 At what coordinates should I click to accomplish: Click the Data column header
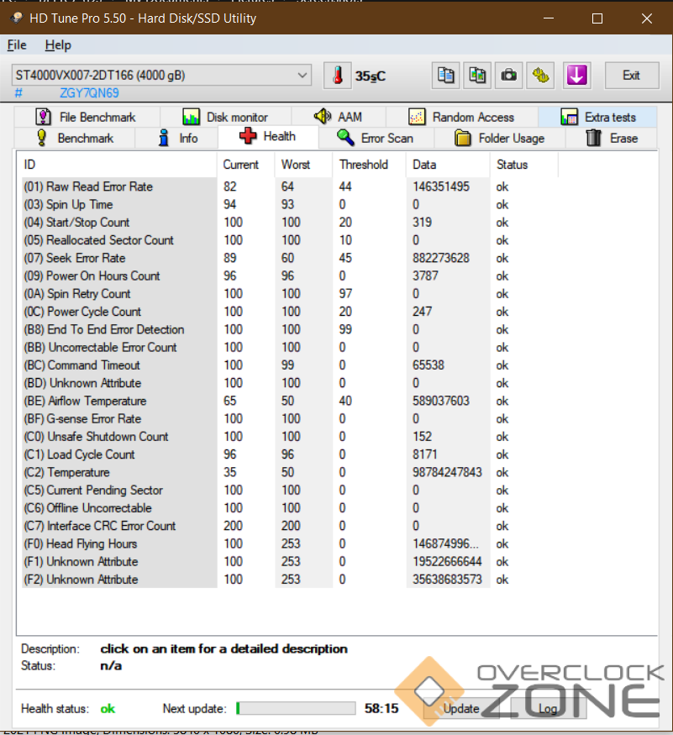pos(448,165)
